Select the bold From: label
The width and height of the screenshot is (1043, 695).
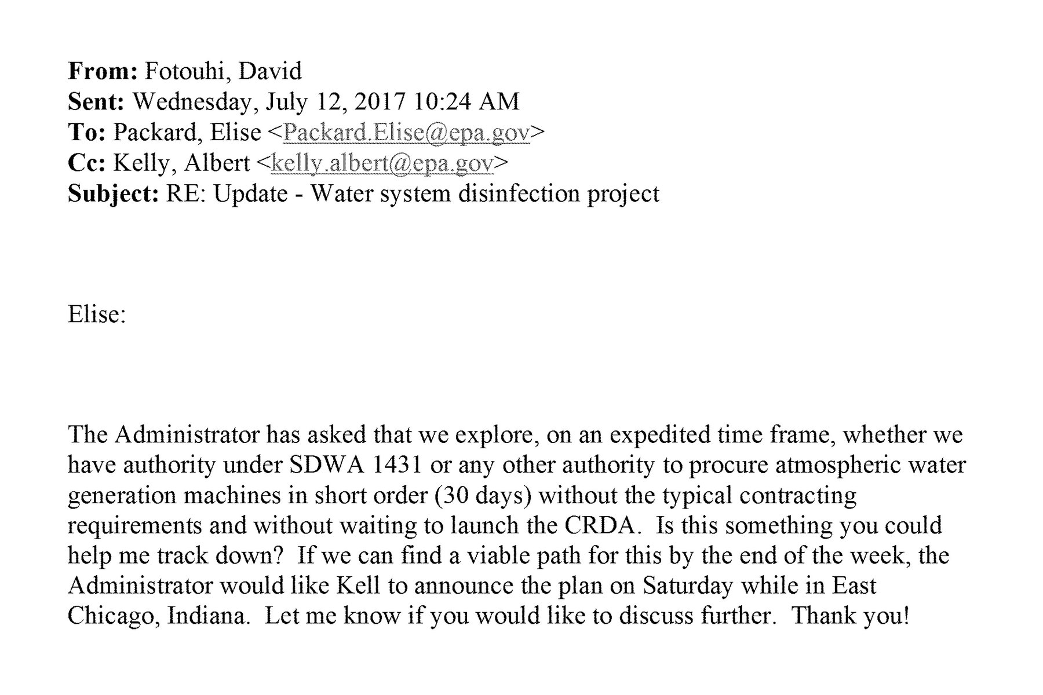click(102, 71)
